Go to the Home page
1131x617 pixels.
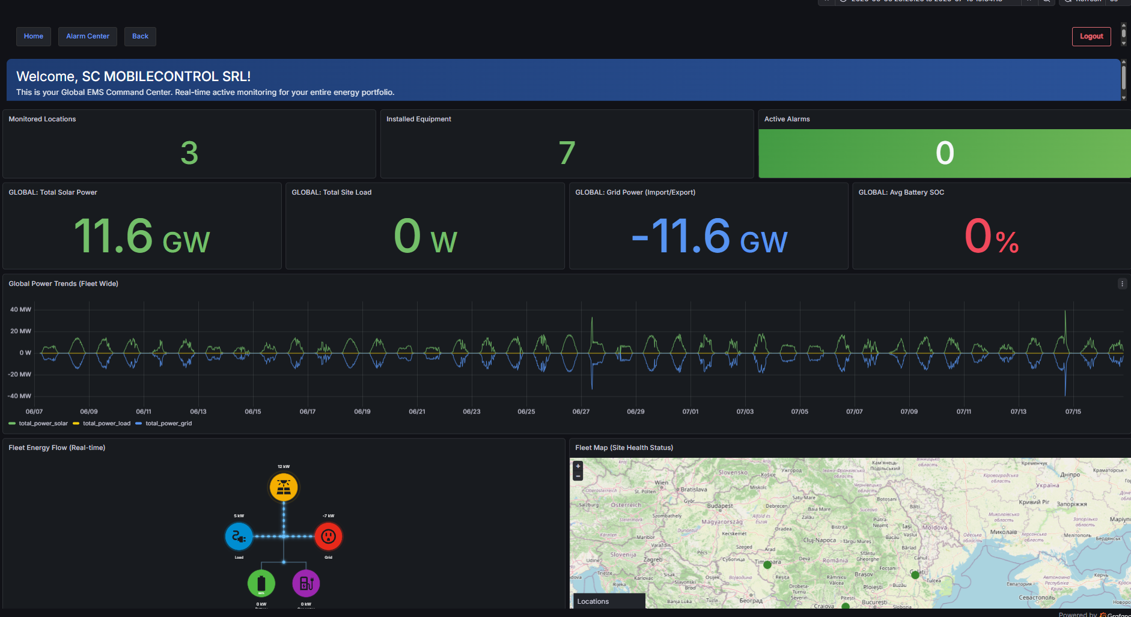pos(34,36)
